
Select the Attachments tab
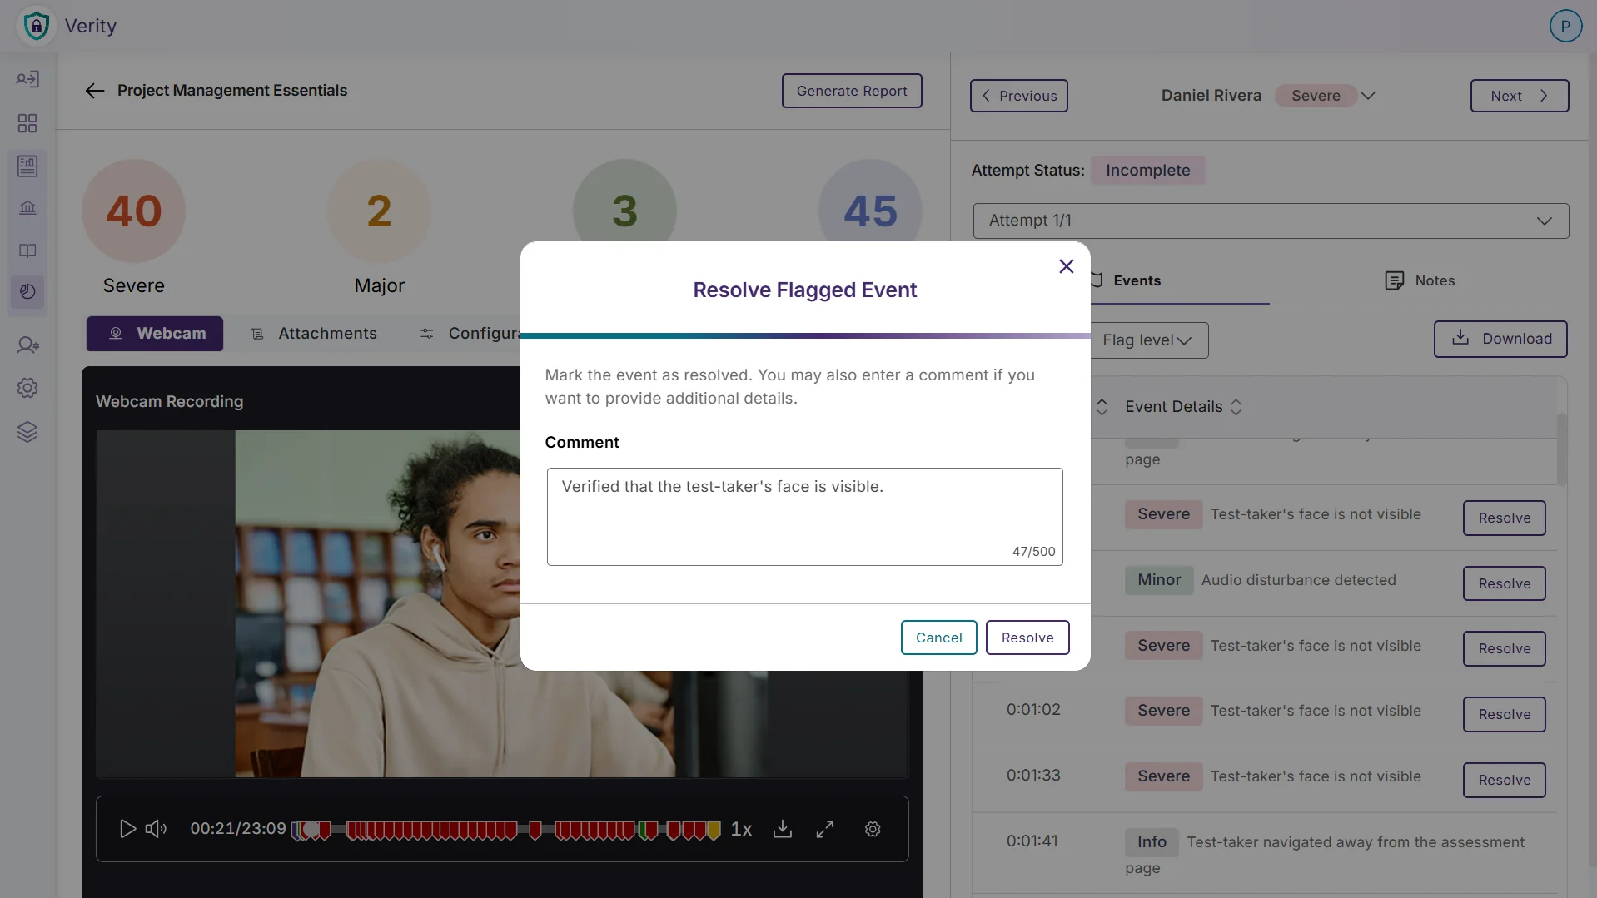click(314, 334)
